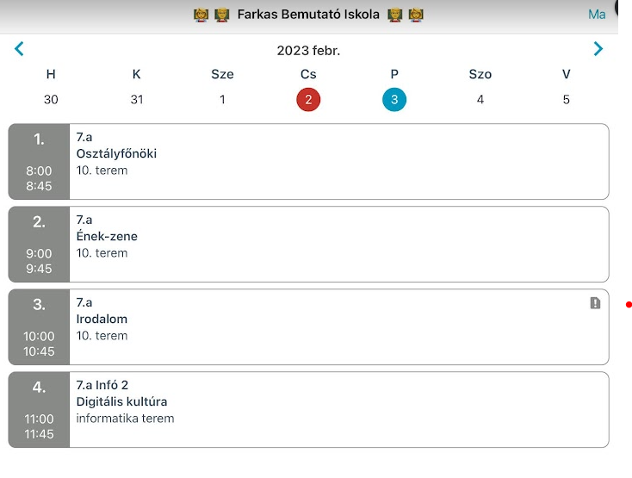
Task: Select Monday the 30th
Action: pyautogui.click(x=51, y=100)
